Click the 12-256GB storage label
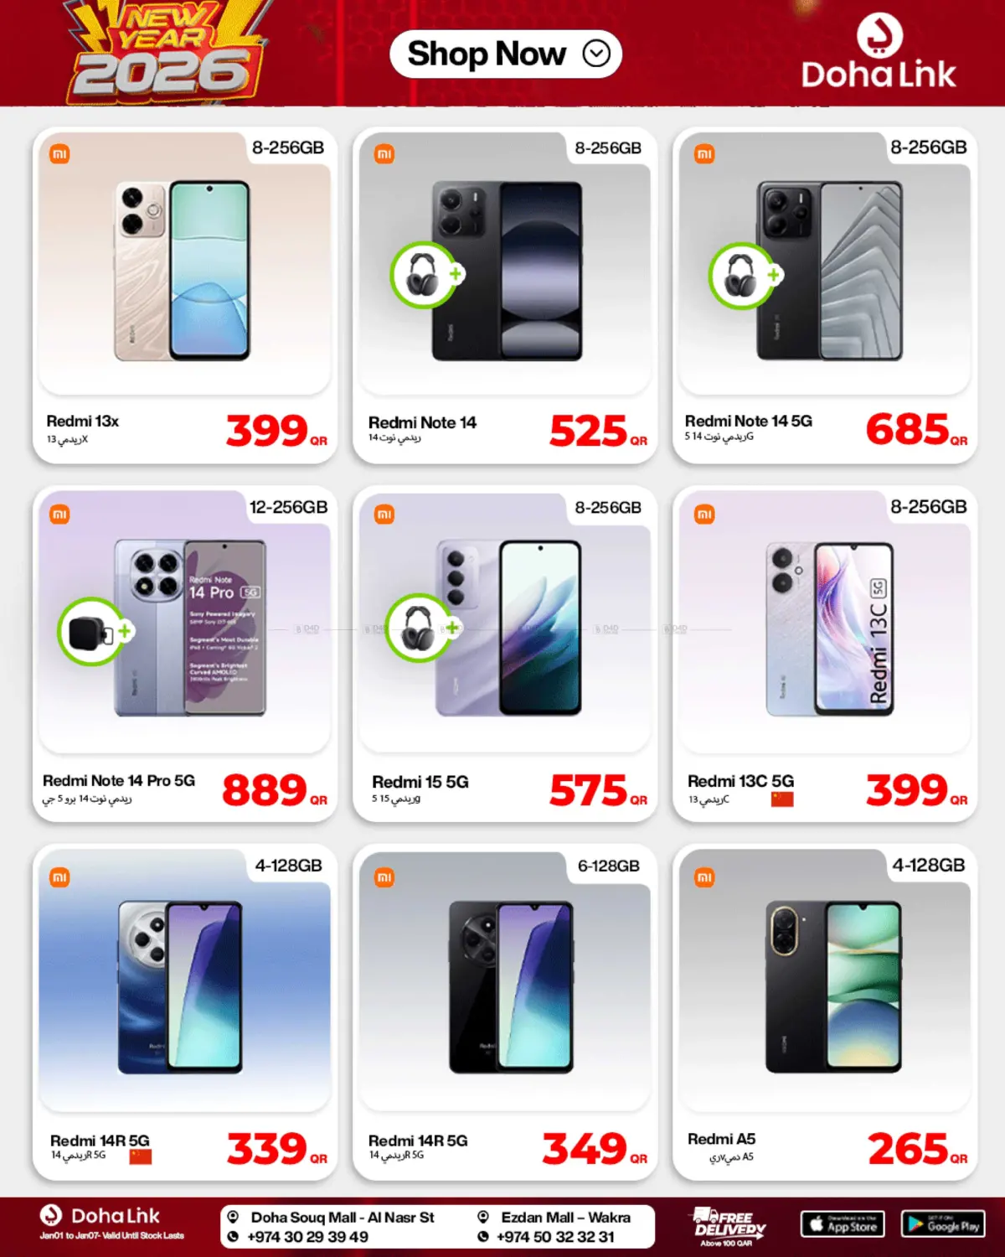The image size is (1005, 1257). coord(288,507)
